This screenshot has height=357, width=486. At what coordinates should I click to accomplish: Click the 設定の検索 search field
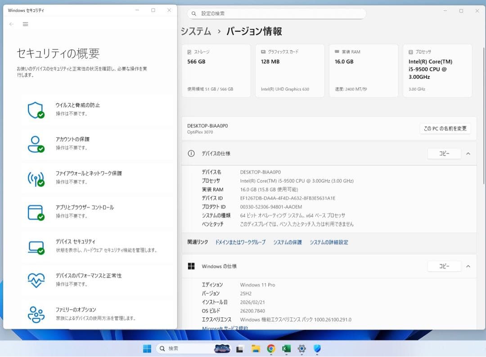(x=276, y=14)
